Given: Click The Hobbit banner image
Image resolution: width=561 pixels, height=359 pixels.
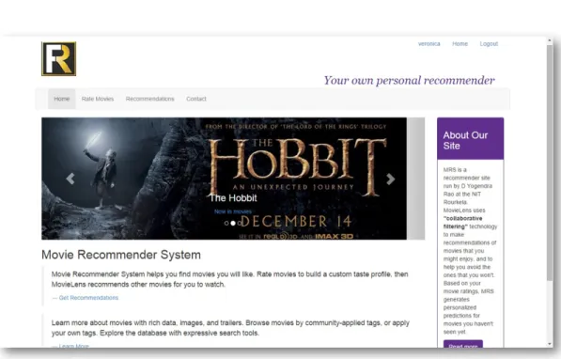Looking at the screenshot, I should coord(224,179).
